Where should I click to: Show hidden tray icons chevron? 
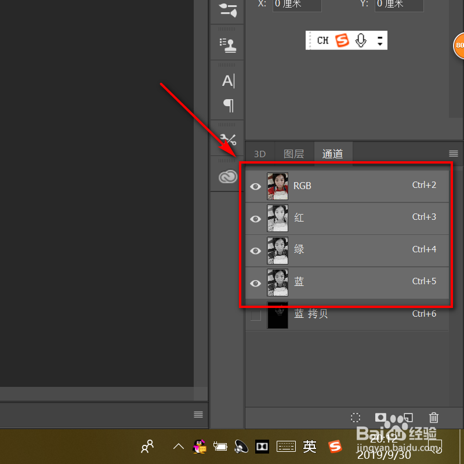(x=179, y=446)
